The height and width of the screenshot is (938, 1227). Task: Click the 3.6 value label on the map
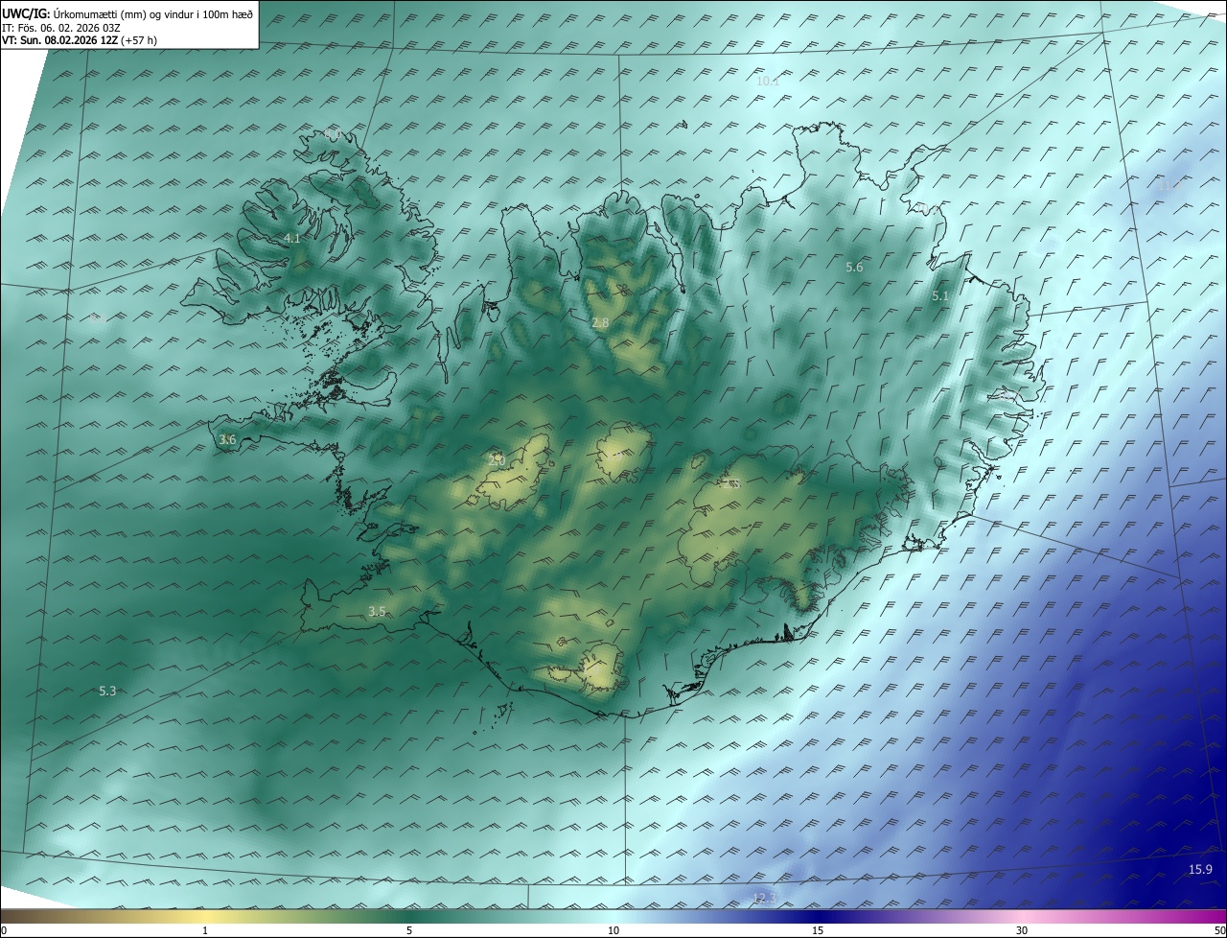click(227, 439)
